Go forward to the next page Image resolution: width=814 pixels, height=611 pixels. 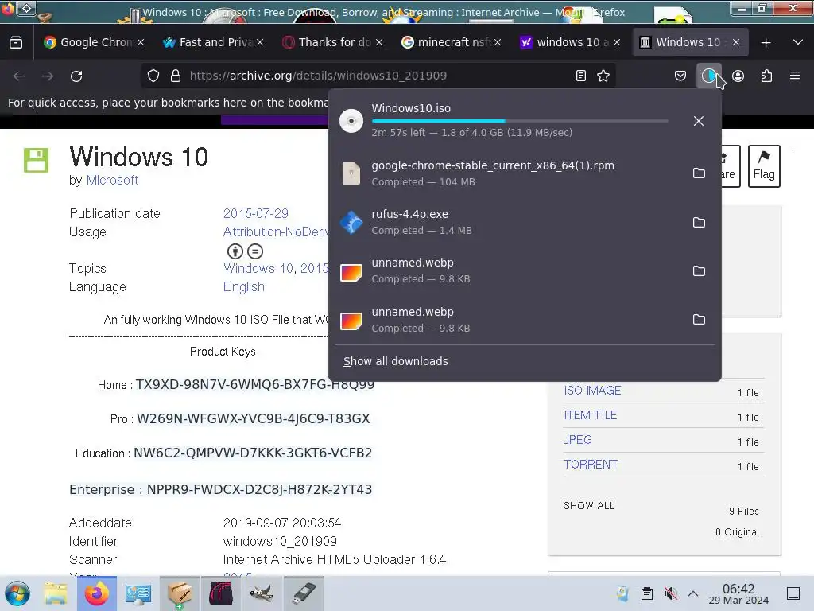(48, 76)
